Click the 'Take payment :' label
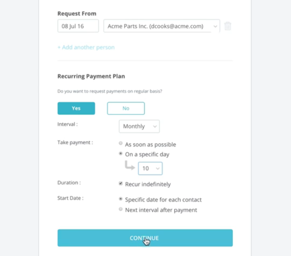 coord(75,143)
